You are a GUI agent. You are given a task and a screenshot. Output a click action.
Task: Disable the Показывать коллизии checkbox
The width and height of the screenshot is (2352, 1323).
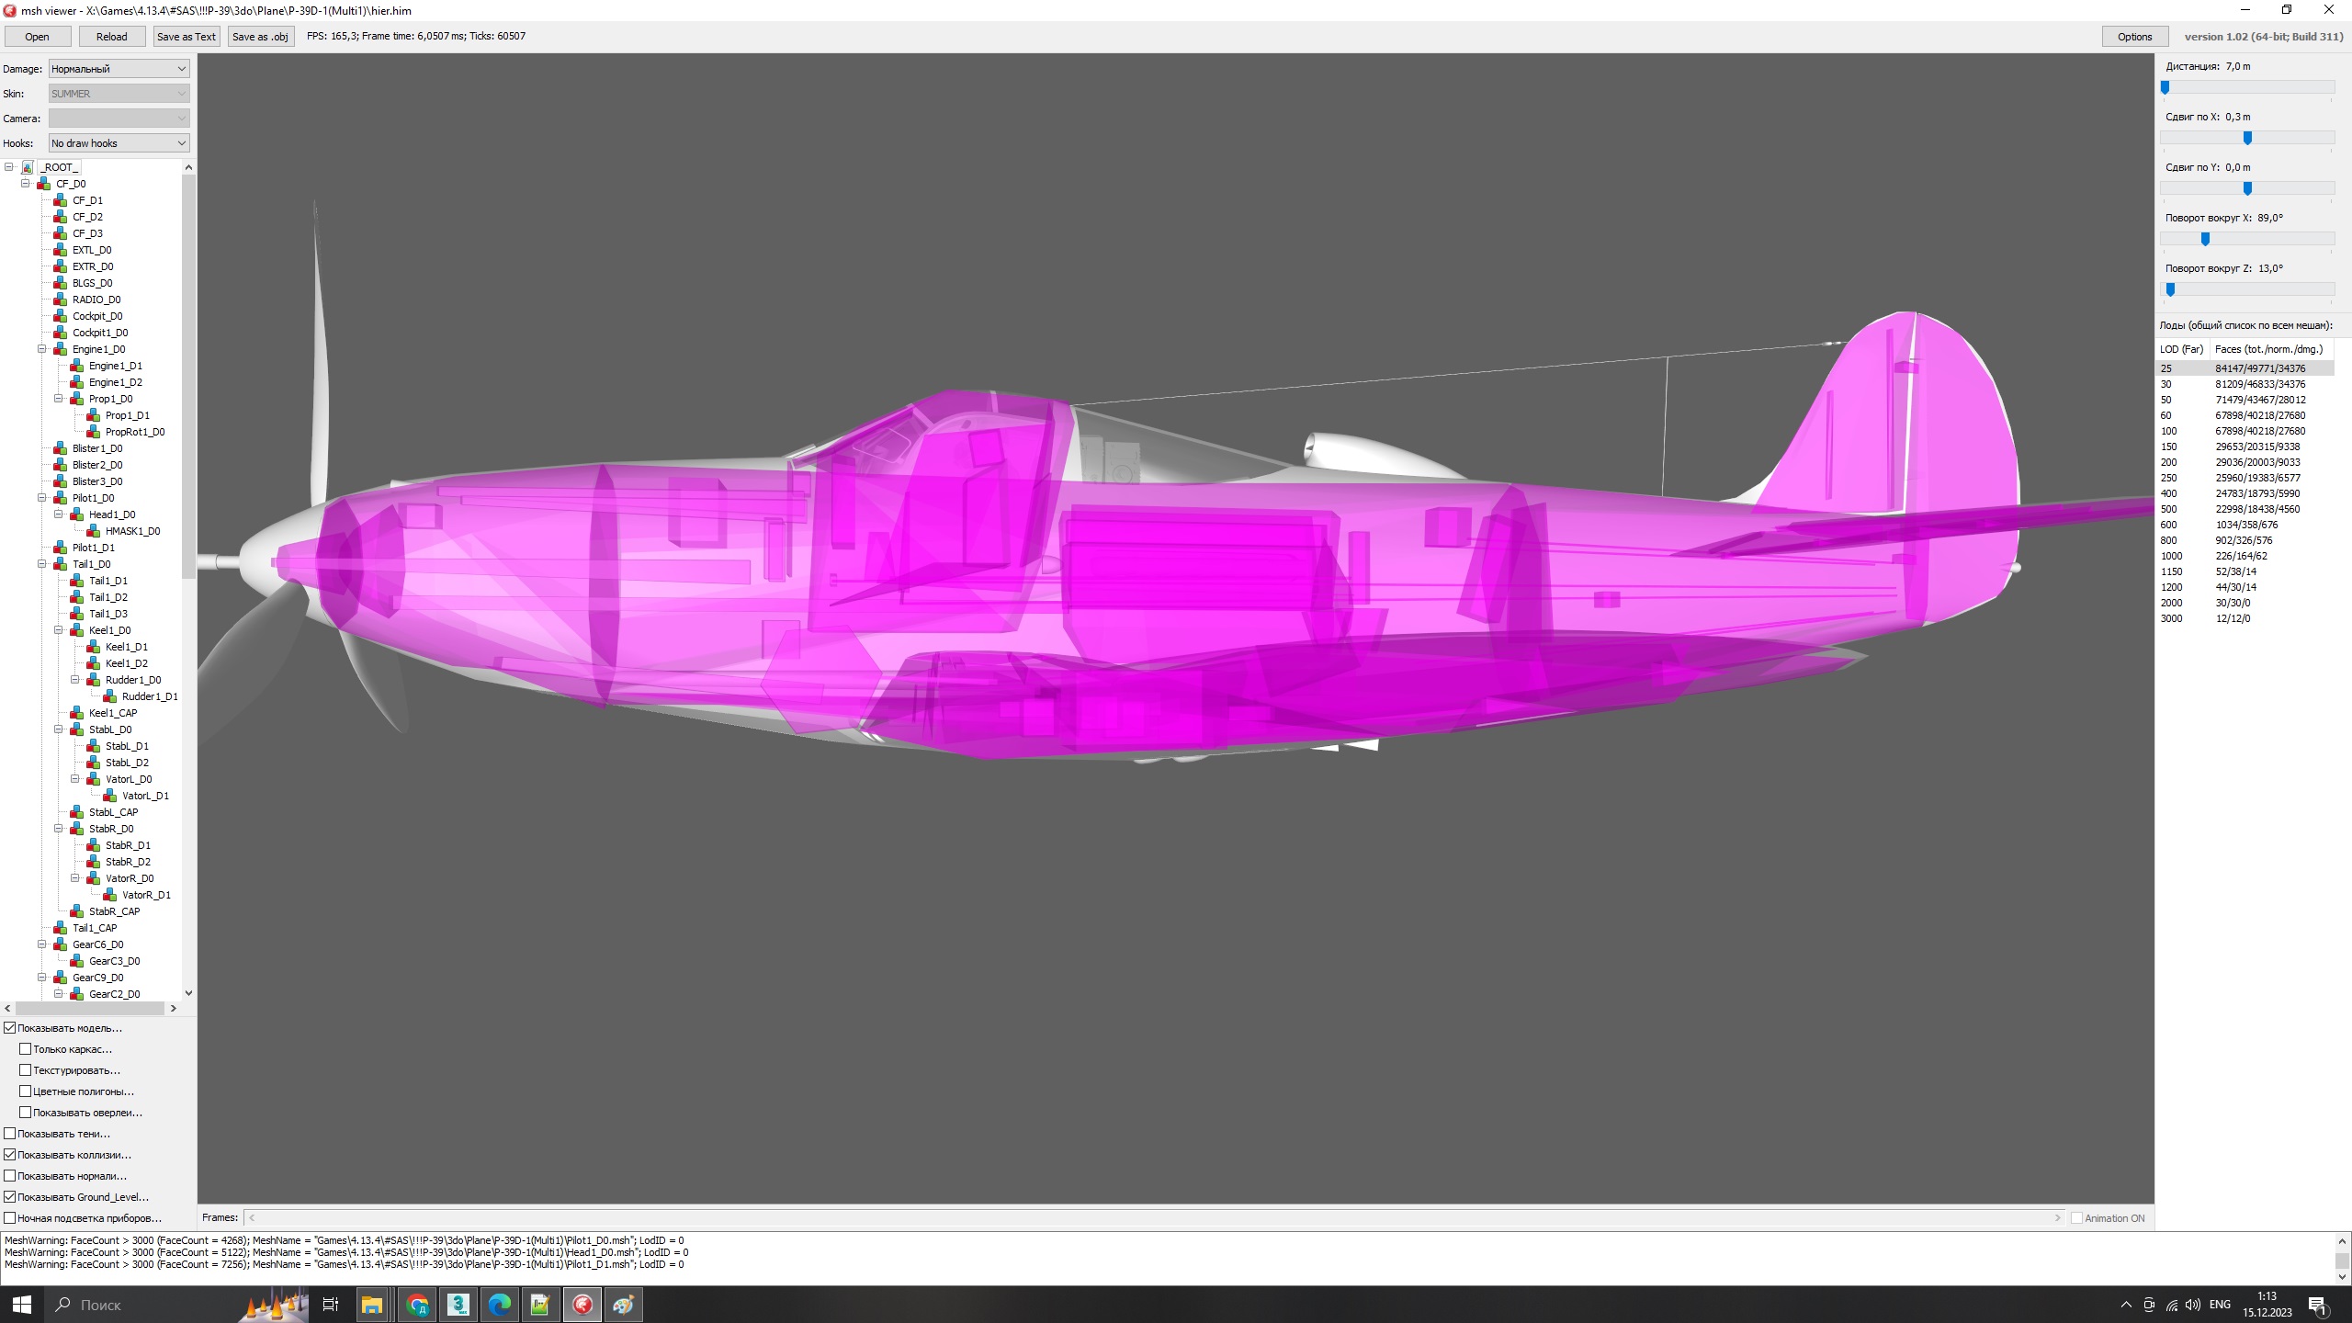(x=10, y=1155)
